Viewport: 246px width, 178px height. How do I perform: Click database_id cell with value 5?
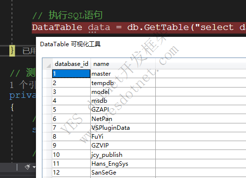pos(71,110)
